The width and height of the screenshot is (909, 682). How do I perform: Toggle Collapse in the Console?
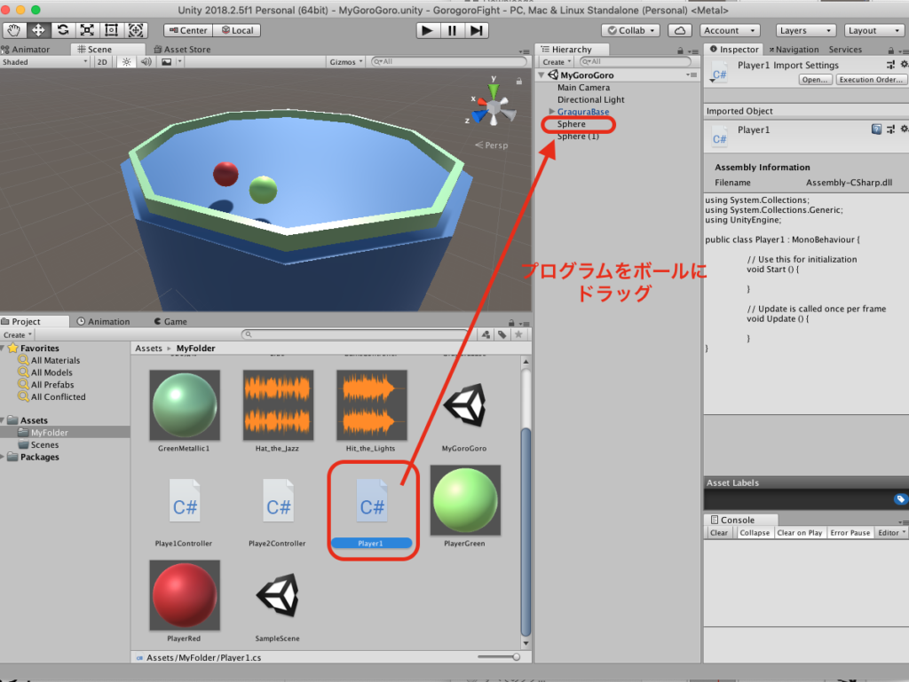click(x=754, y=533)
